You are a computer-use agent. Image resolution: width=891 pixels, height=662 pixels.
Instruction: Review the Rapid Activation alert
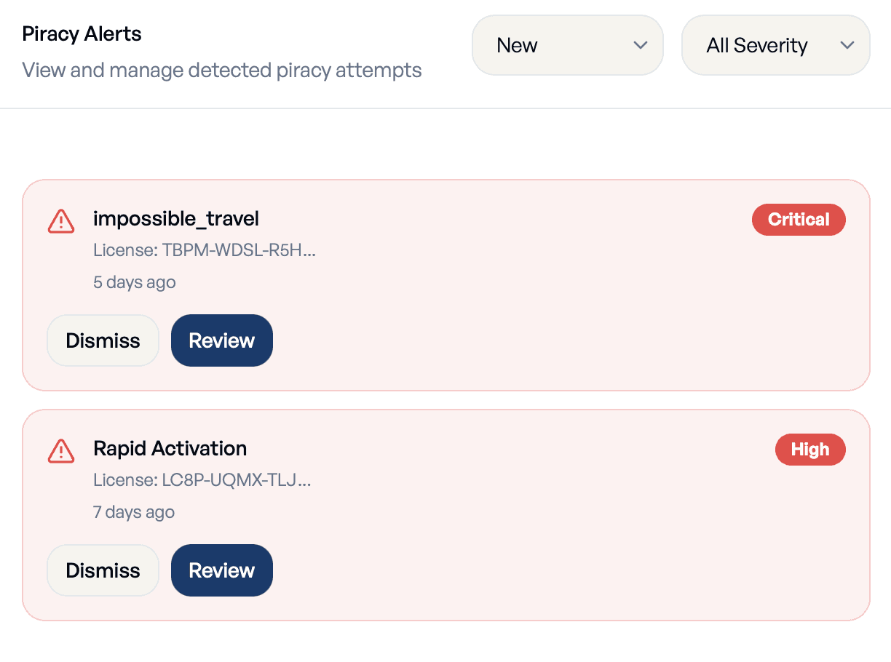pyautogui.click(x=222, y=570)
